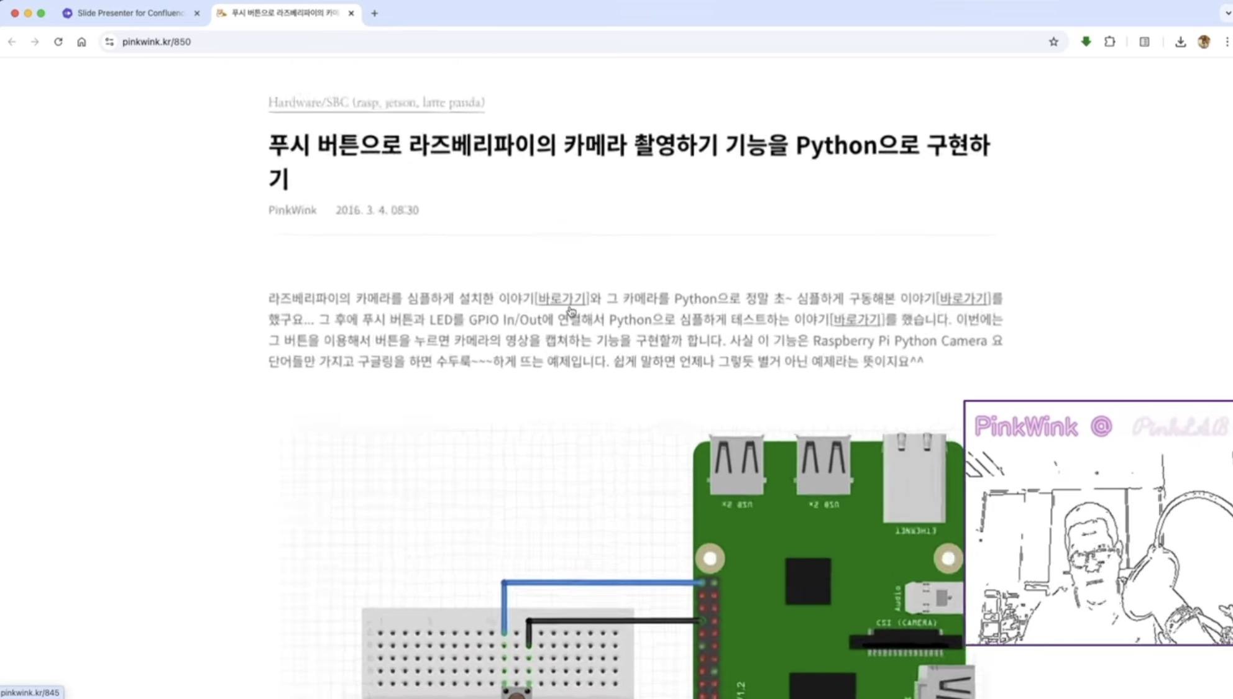
Task: Open the browser downloads icon
Action: click(1180, 42)
